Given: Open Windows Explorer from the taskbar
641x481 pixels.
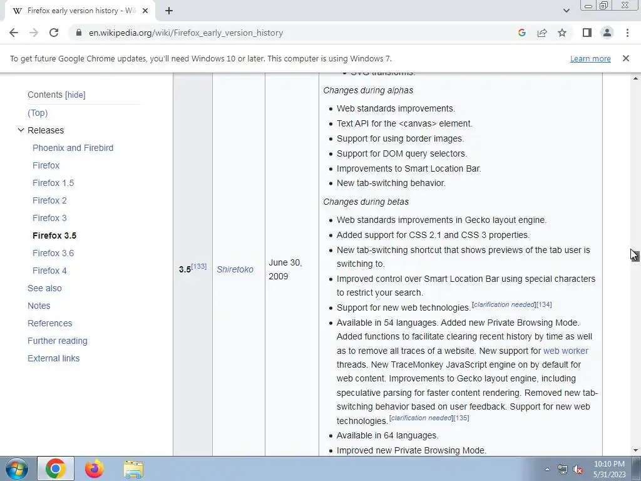Looking at the screenshot, I should tap(133, 468).
